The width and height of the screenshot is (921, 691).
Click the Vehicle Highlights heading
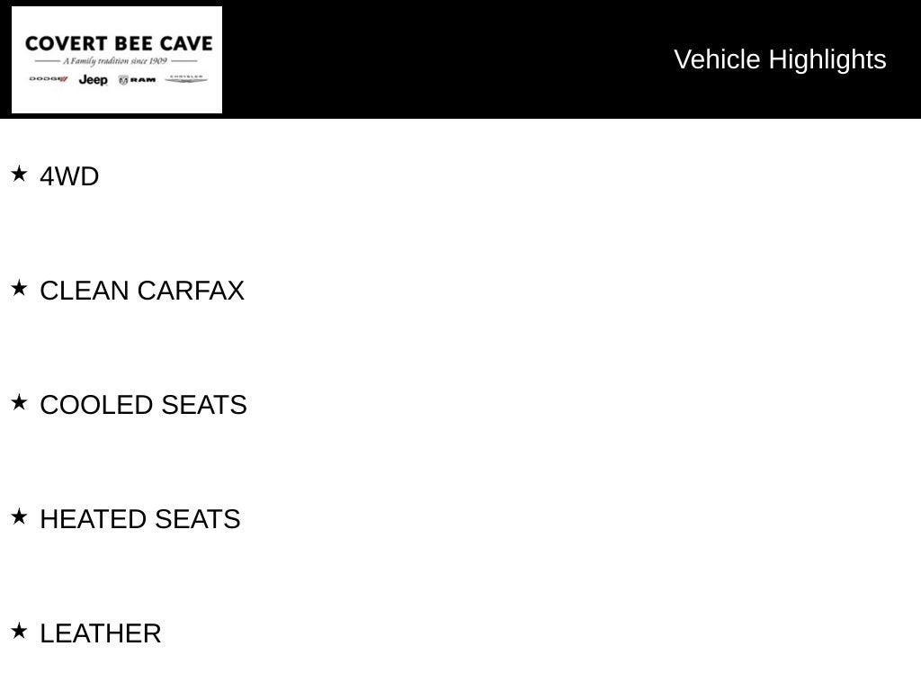pos(780,59)
